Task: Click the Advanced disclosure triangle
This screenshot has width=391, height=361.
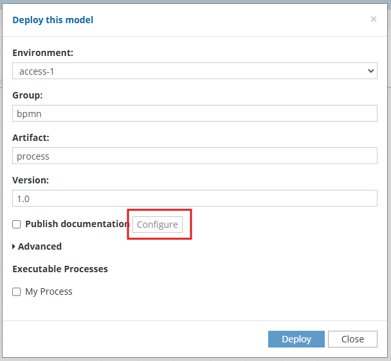Action: pos(14,246)
